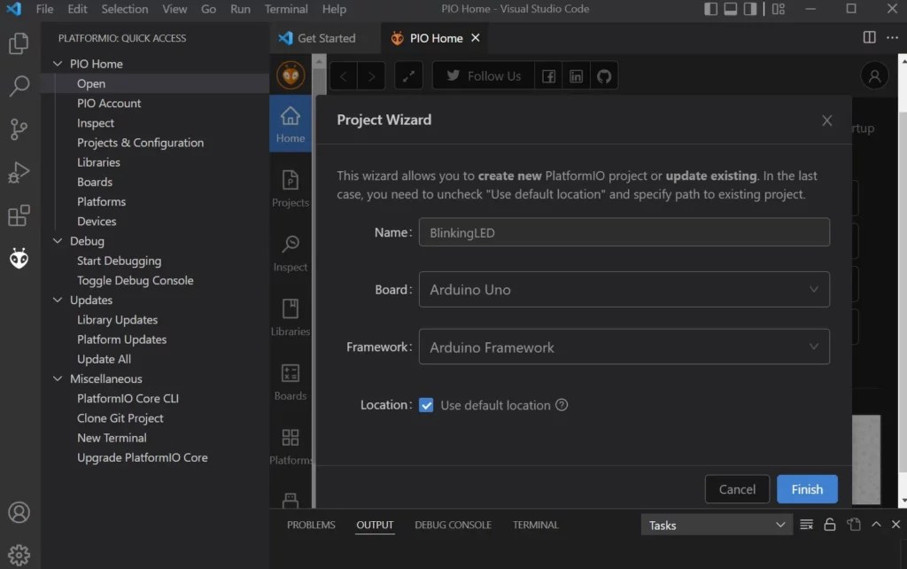Open the Terminal menu
The height and width of the screenshot is (569, 907).
point(286,9)
